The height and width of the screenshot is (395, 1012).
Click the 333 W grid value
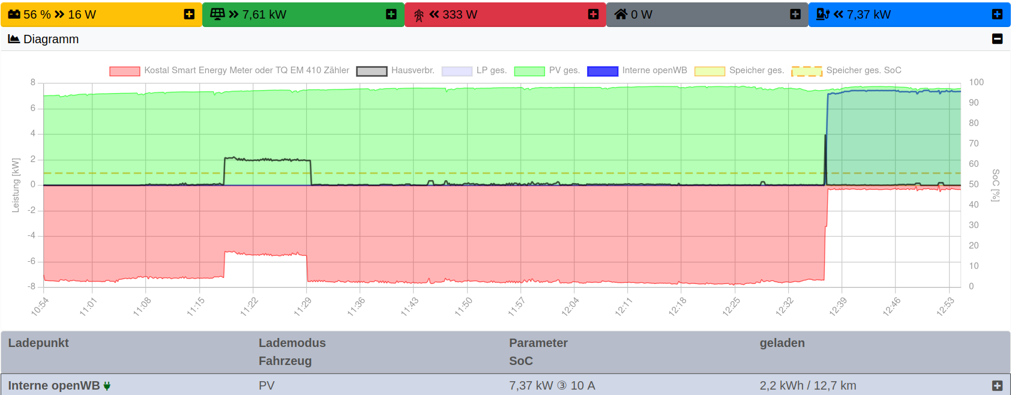pyautogui.click(x=460, y=14)
